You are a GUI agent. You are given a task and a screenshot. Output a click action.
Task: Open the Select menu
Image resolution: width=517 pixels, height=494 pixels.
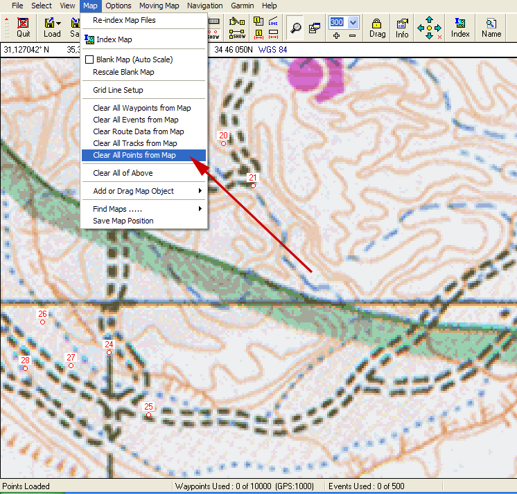(42, 6)
